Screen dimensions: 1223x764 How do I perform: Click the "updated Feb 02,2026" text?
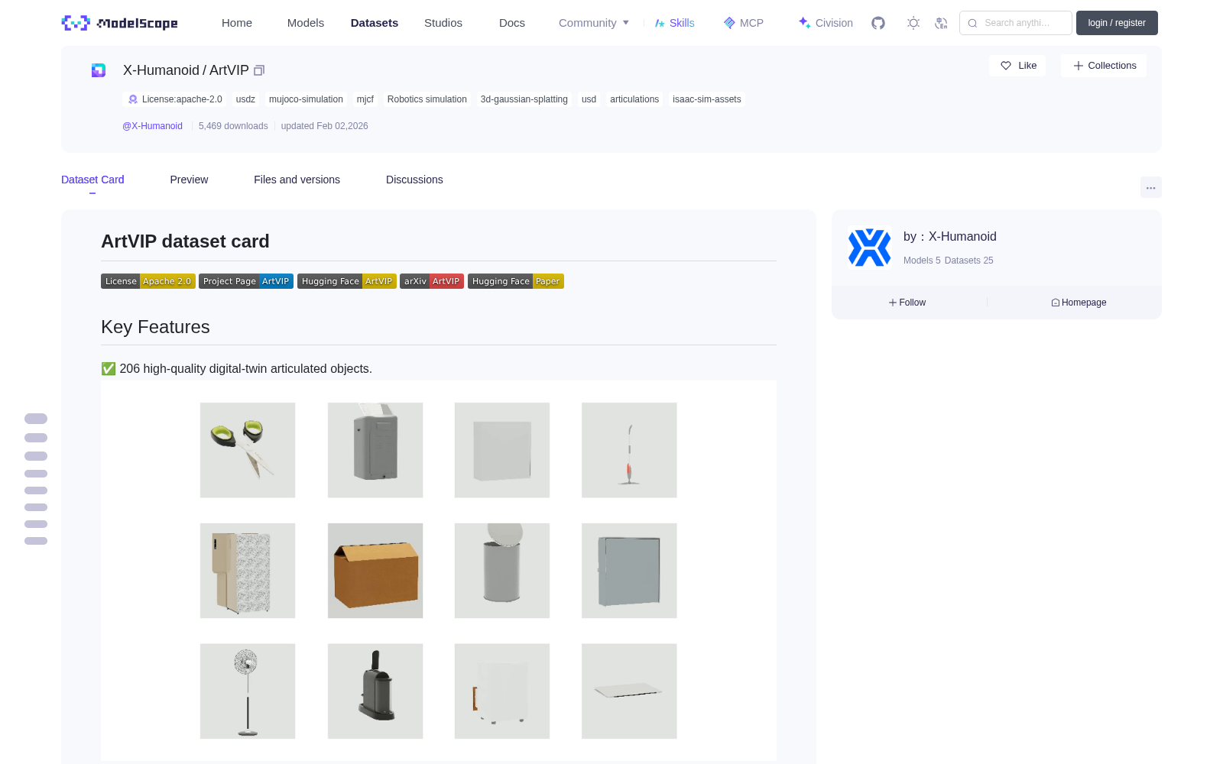tap(324, 126)
